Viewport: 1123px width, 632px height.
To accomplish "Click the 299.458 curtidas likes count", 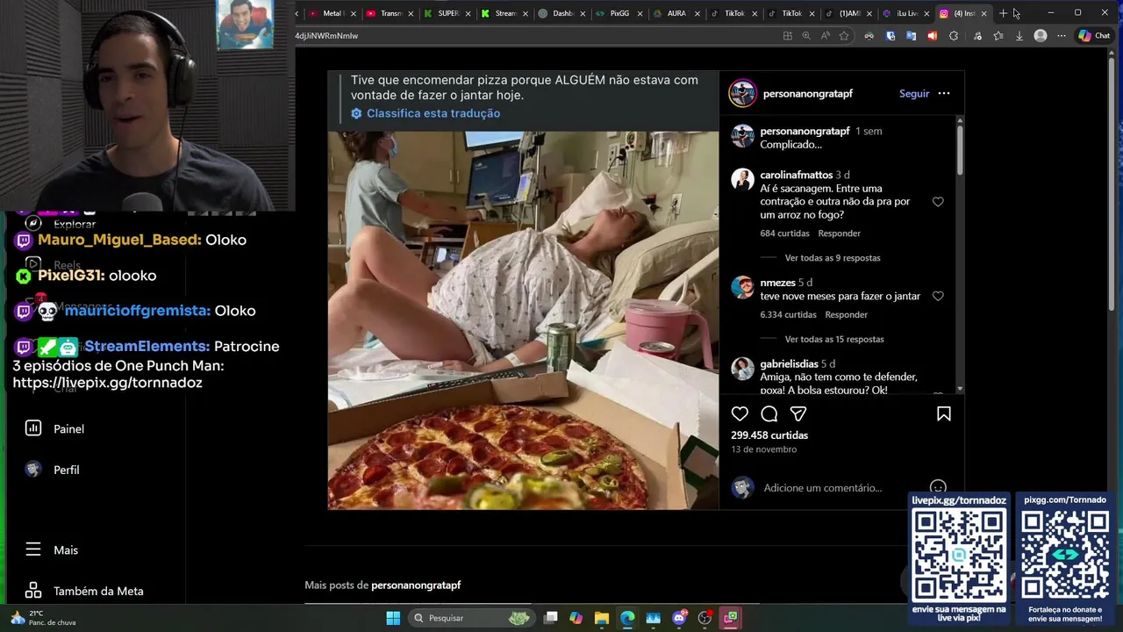I will [769, 435].
